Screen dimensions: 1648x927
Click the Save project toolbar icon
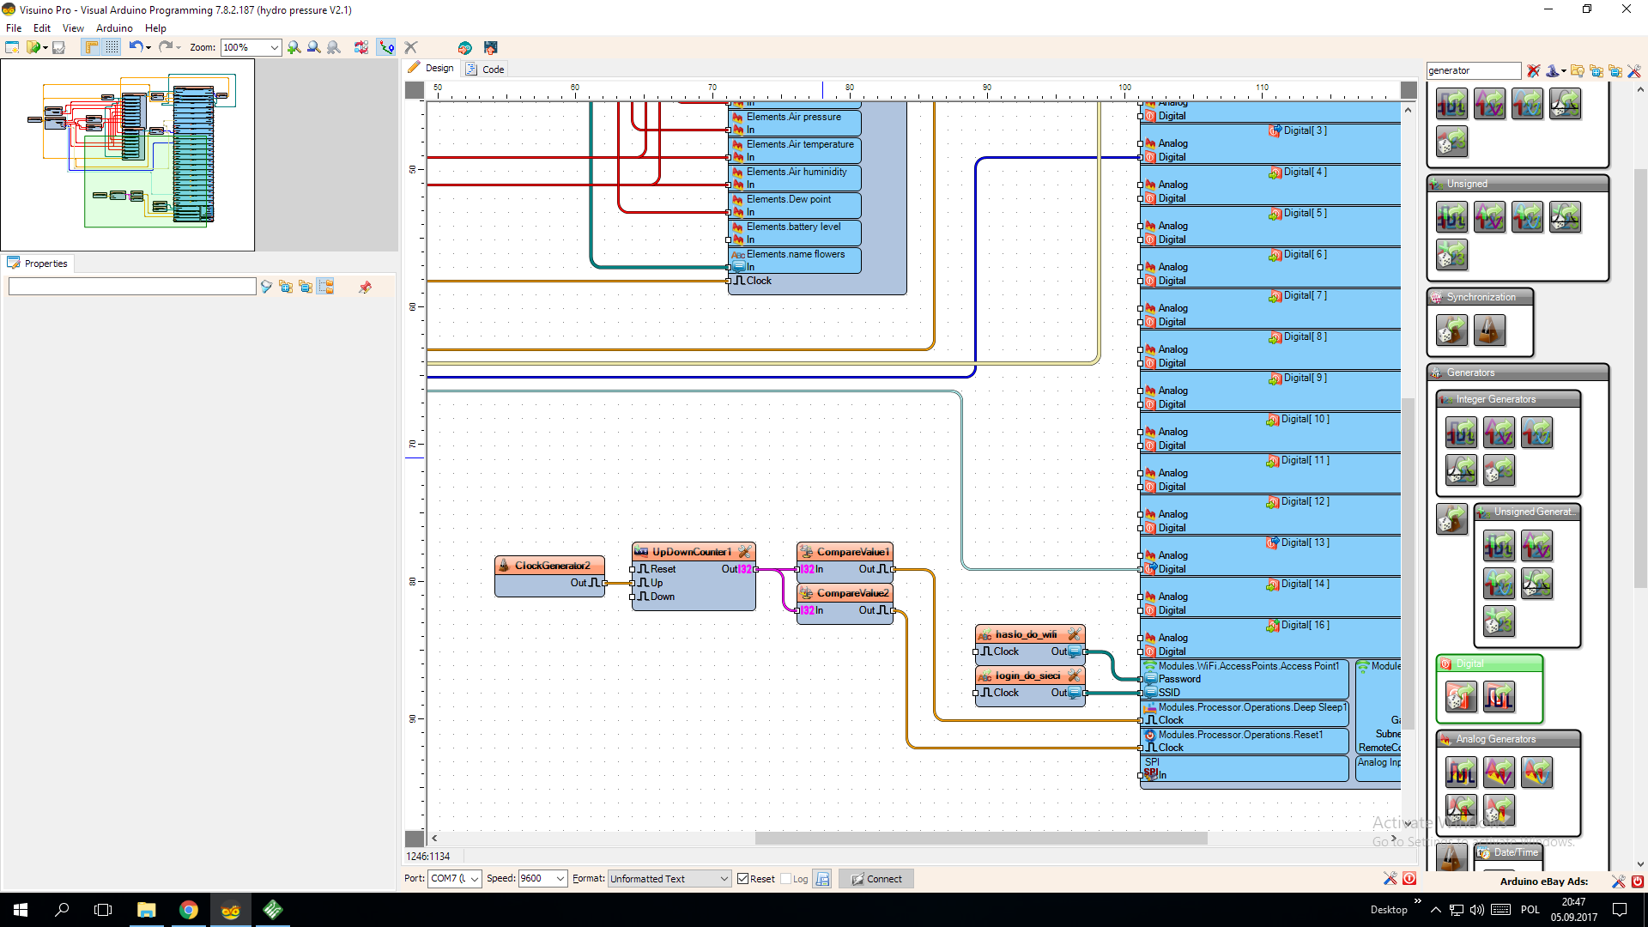coord(58,47)
